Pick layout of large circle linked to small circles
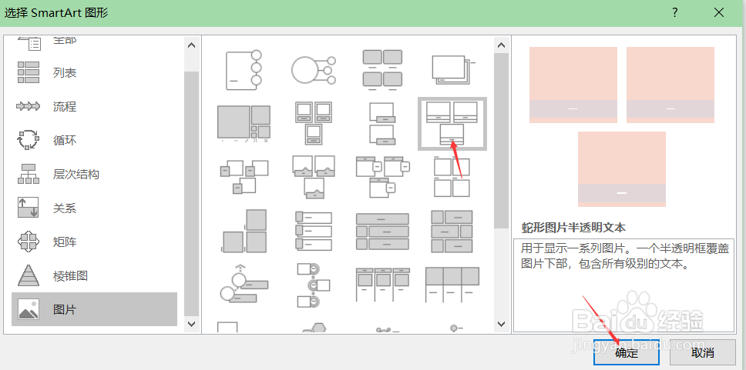 point(314,70)
